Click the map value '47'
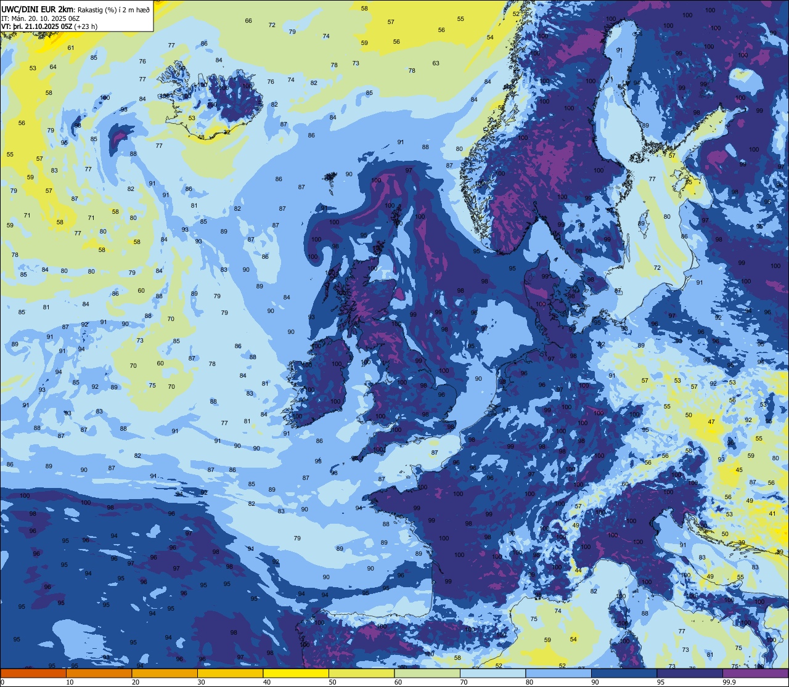The image size is (789, 687). tap(711, 422)
